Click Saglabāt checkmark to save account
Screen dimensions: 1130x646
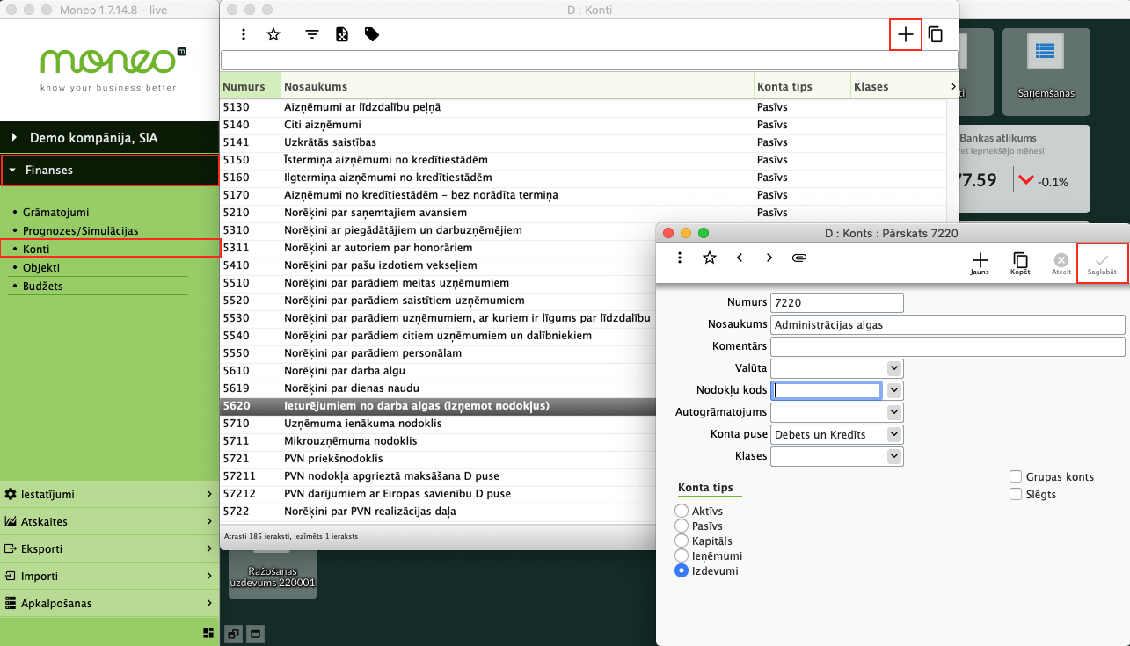tap(1102, 263)
